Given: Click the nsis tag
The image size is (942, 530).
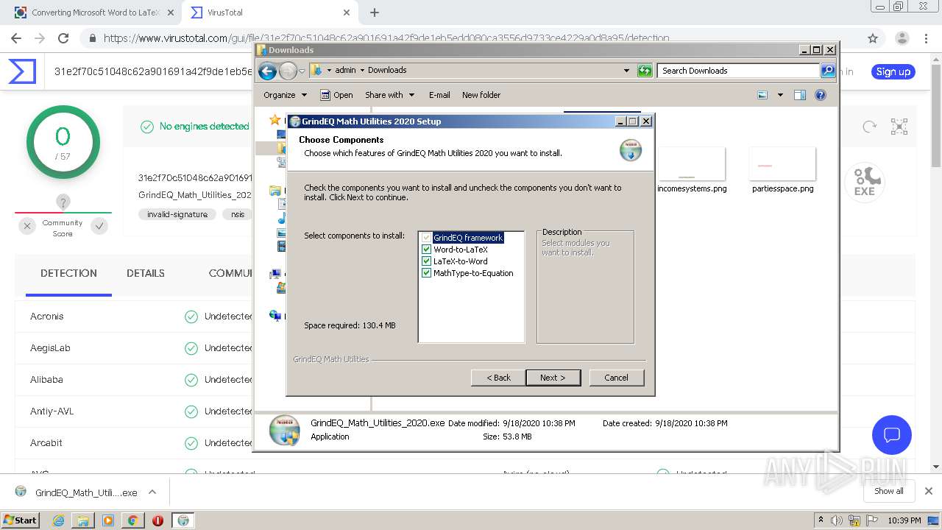Looking at the screenshot, I should (238, 214).
